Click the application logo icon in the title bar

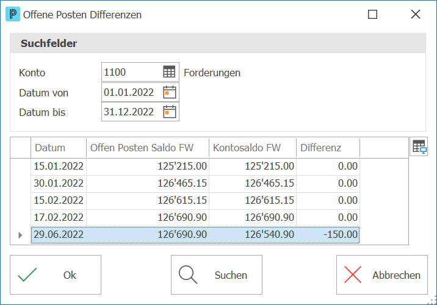click(x=13, y=14)
